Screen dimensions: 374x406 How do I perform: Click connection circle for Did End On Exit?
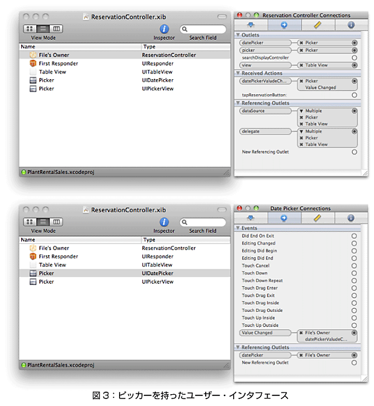point(354,236)
